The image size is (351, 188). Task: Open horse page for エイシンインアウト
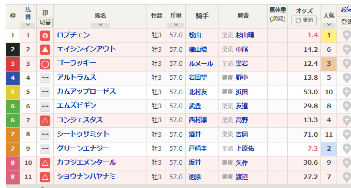(x=86, y=49)
